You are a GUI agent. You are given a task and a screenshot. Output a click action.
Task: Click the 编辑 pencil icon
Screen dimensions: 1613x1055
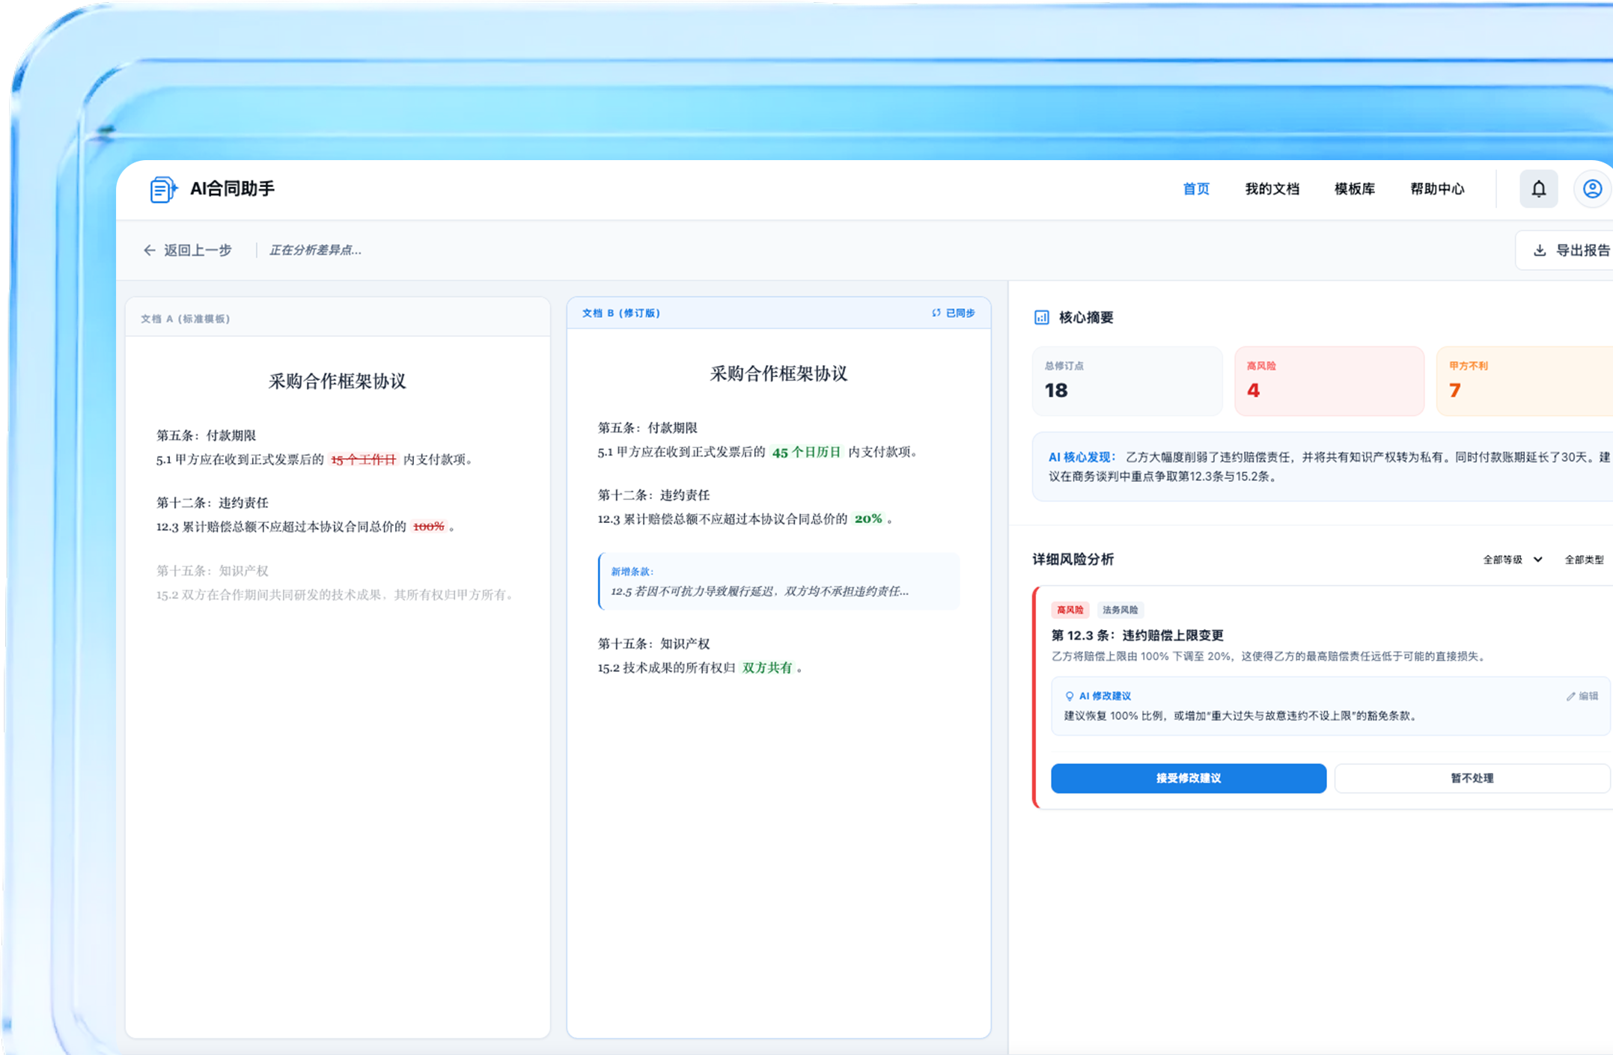point(1570,696)
